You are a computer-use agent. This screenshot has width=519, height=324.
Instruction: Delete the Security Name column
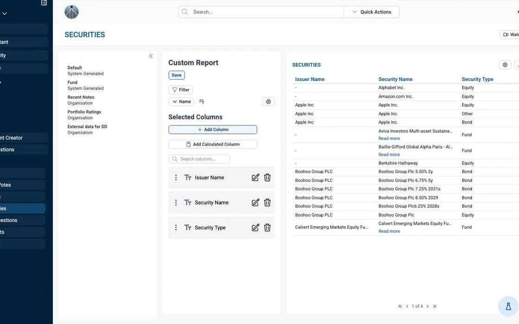click(267, 203)
